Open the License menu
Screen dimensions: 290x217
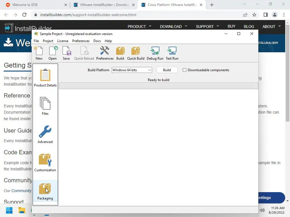63,41
